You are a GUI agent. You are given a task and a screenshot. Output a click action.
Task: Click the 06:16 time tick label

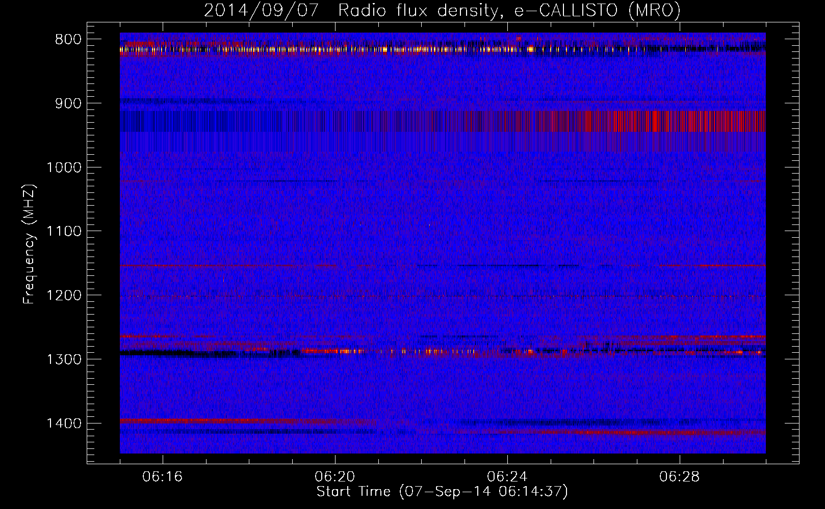coord(163,477)
